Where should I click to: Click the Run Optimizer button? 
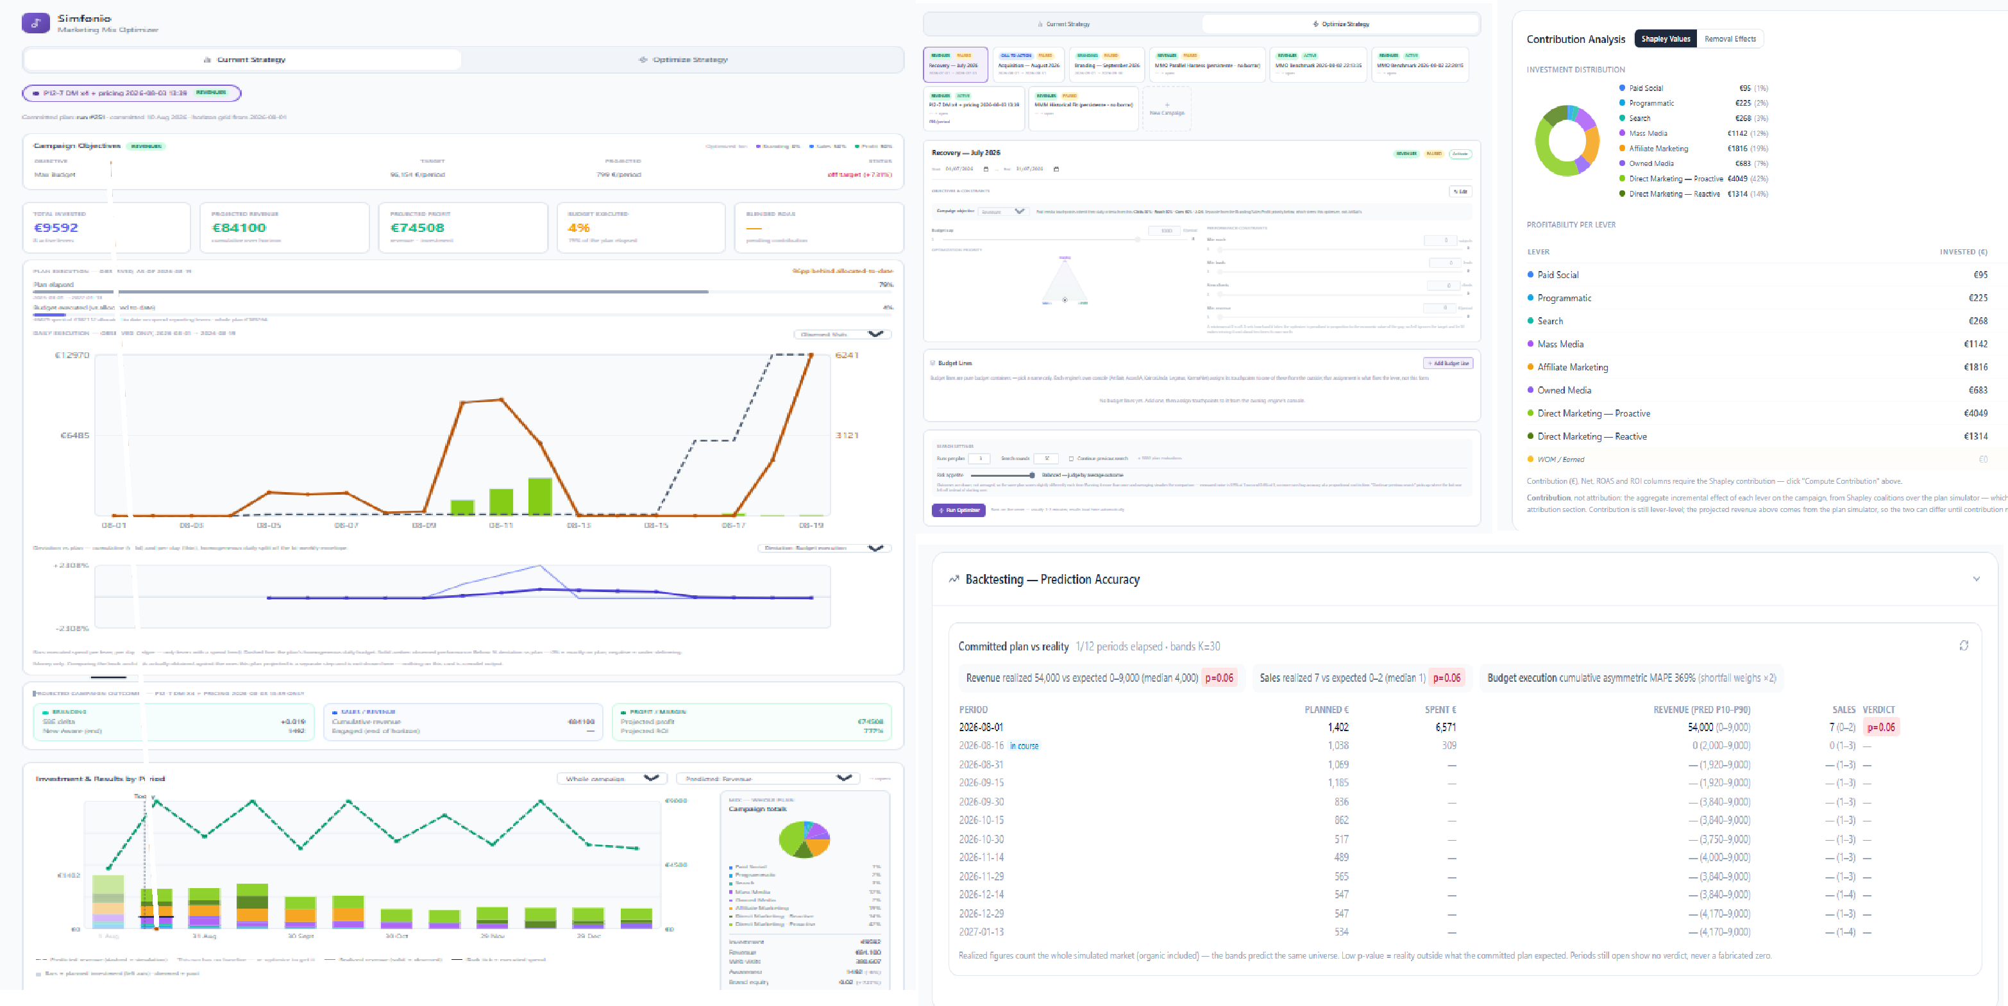pyautogui.click(x=958, y=510)
